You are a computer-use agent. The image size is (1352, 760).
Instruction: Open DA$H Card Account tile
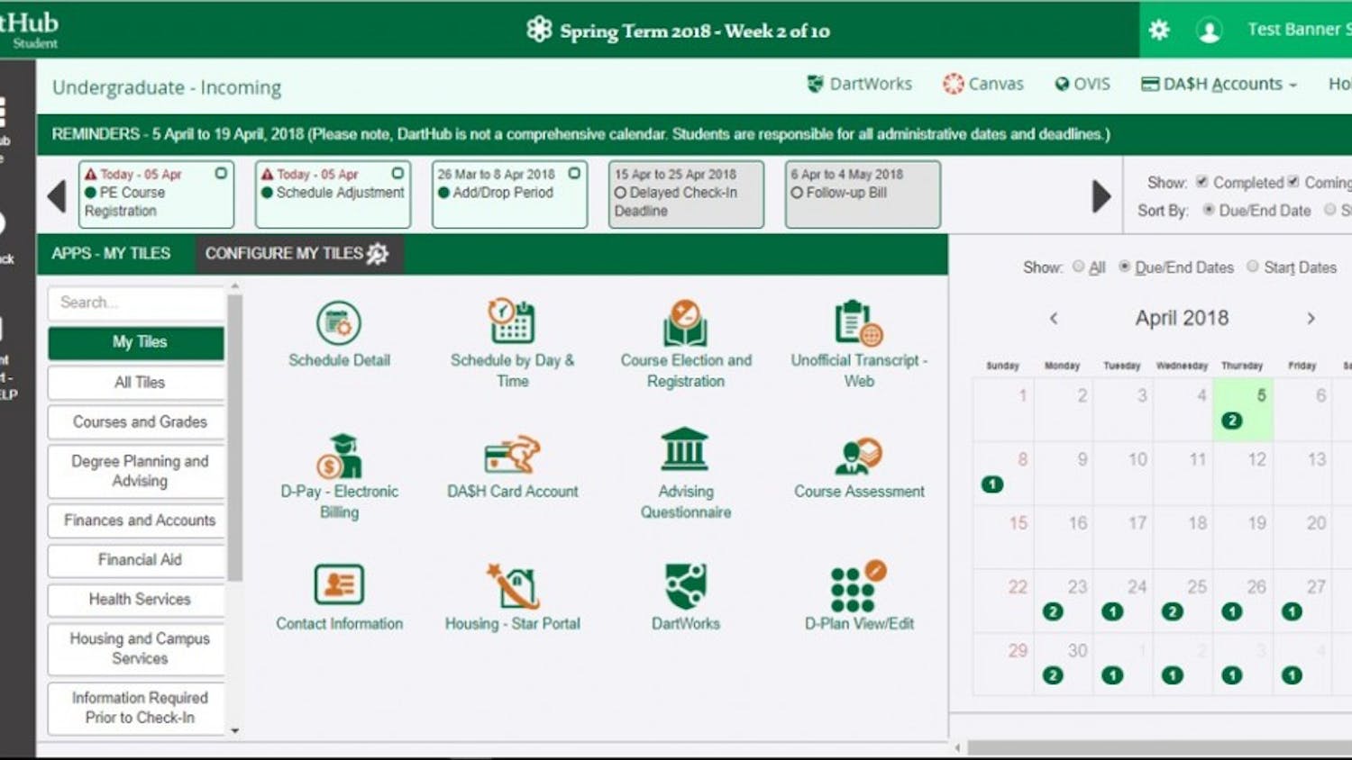pos(512,466)
